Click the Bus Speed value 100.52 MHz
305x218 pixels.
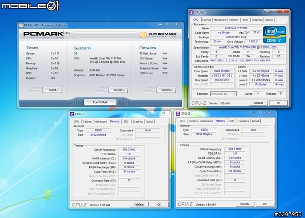[x=222, y=80]
